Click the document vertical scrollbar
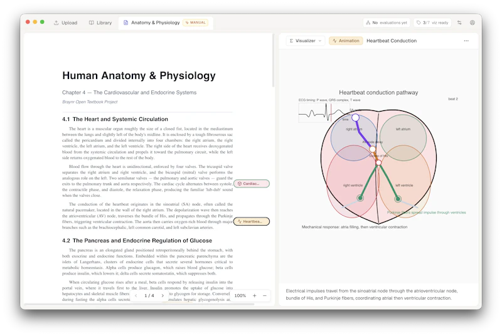This screenshot has height=336, width=502. tap(273, 61)
